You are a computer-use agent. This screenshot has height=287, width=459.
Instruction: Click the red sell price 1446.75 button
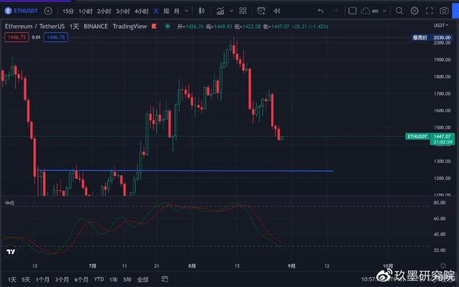(x=16, y=37)
